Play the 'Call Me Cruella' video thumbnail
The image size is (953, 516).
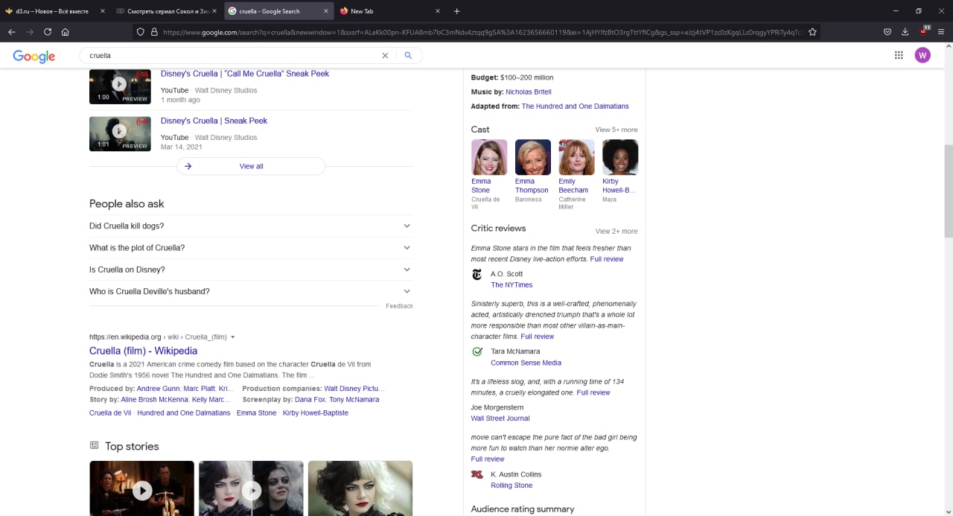(120, 86)
